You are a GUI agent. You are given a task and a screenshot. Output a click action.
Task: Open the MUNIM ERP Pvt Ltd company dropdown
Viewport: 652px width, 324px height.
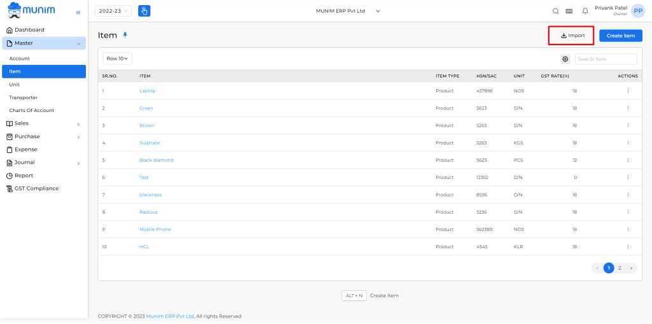coord(348,11)
